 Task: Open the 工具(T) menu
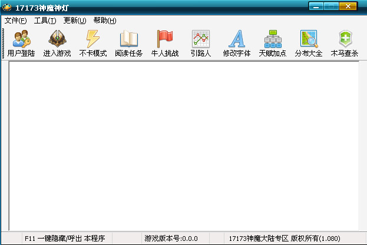point(45,21)
